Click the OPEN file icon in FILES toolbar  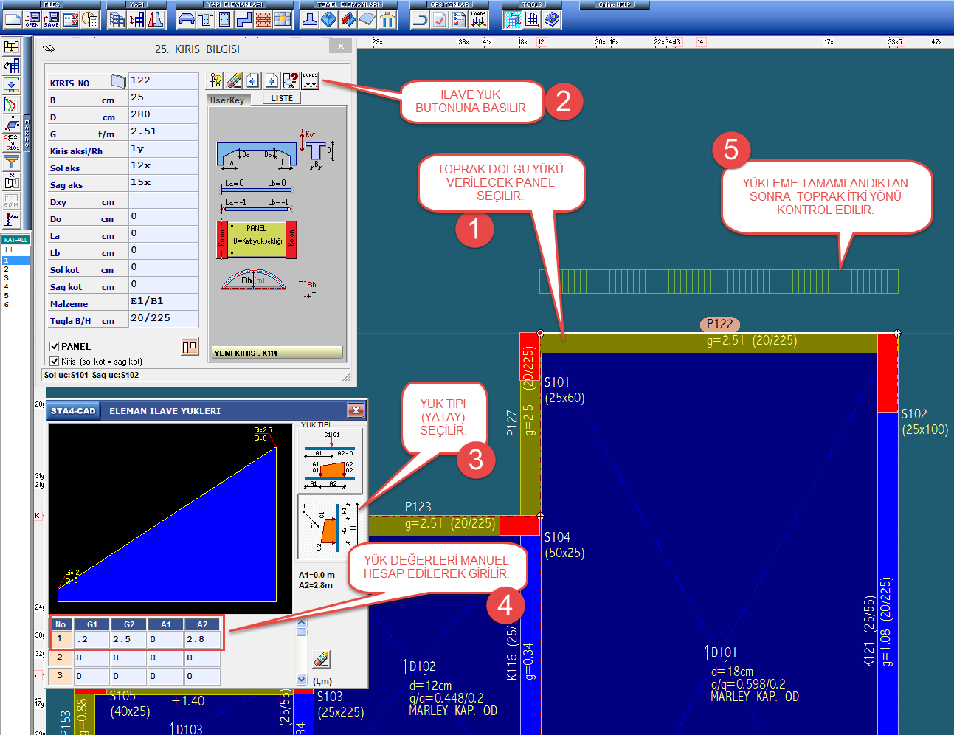32,19
